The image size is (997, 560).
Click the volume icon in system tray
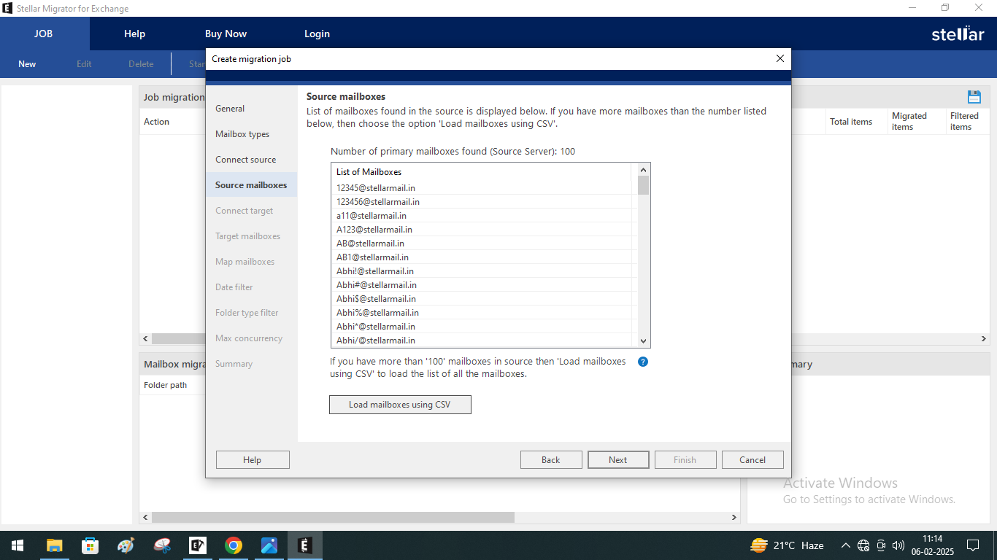(898, 545)
